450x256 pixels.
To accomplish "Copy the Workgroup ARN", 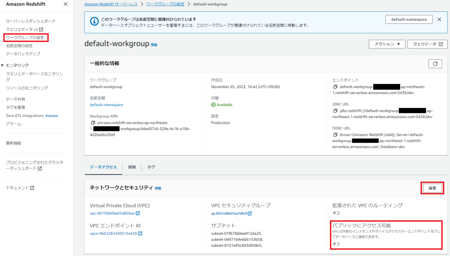I will [93, 123].
